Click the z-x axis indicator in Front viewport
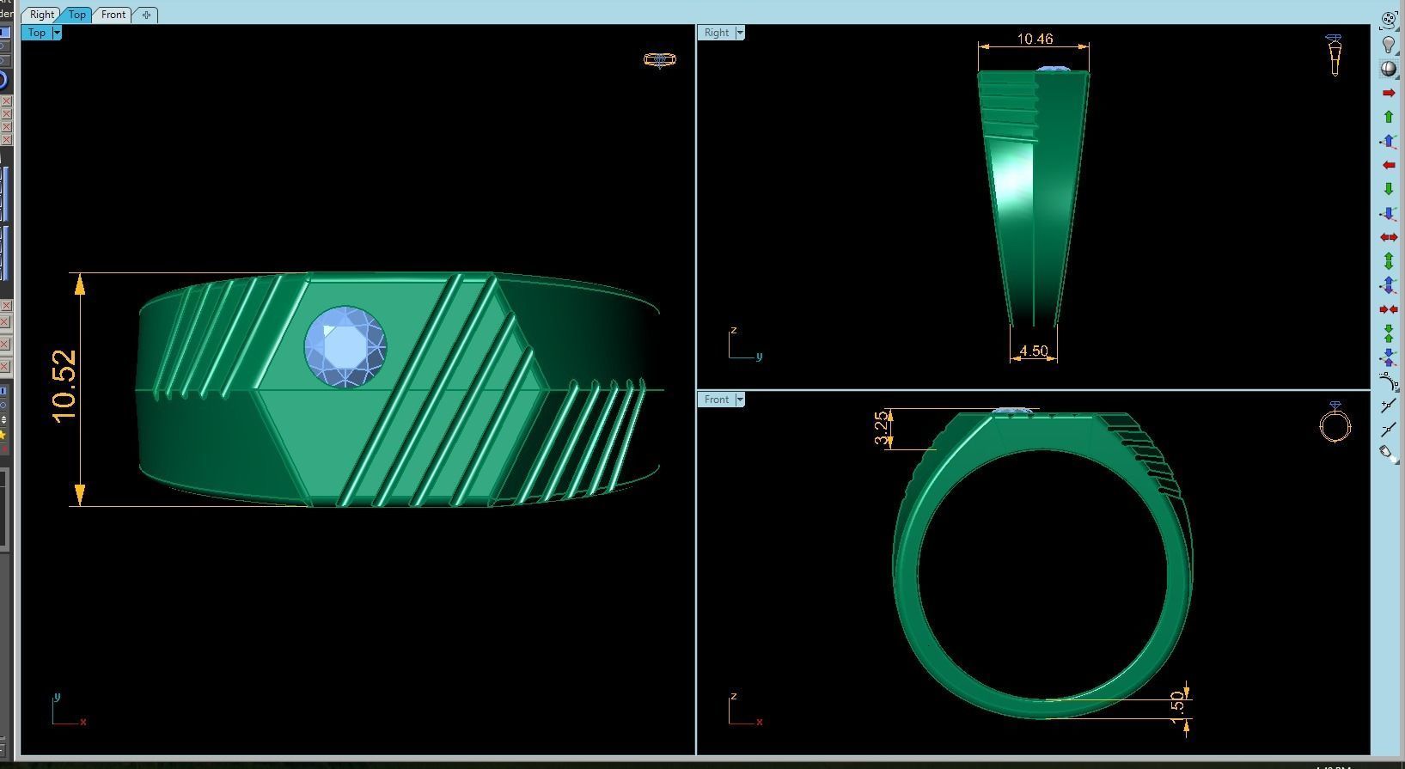1405x769 pixels. coord(745,710)
